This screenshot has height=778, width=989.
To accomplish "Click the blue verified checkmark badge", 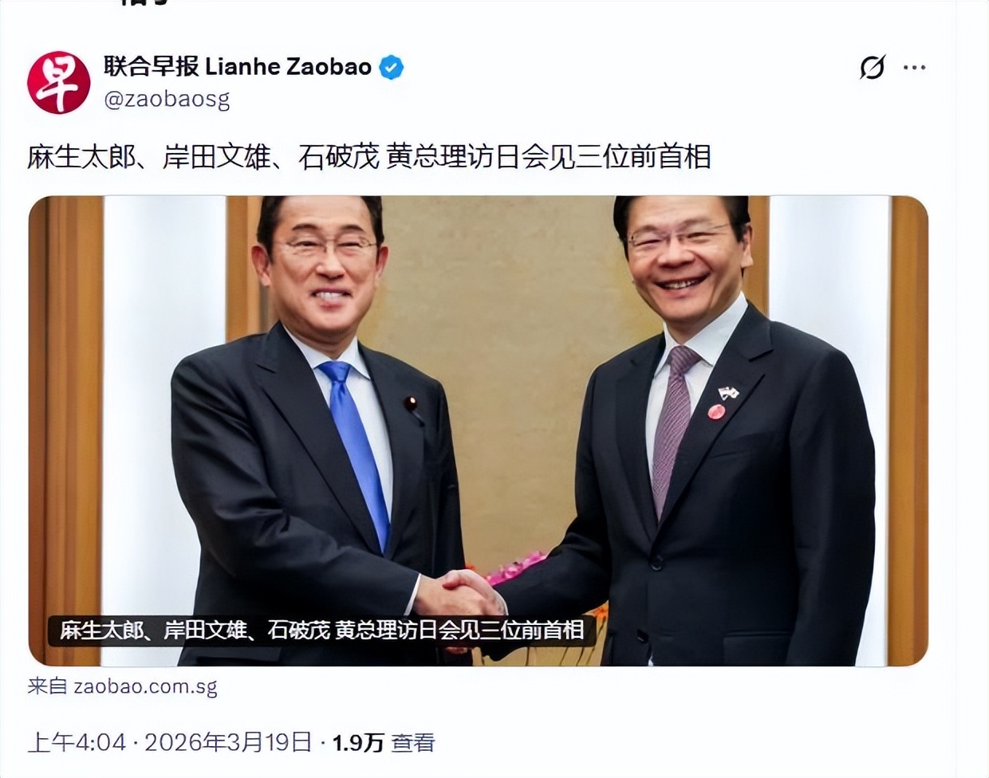I will click(390, 68).
